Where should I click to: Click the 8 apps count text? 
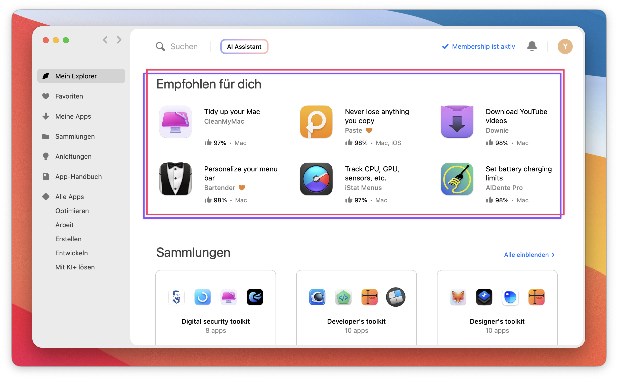tap(215, 330)
